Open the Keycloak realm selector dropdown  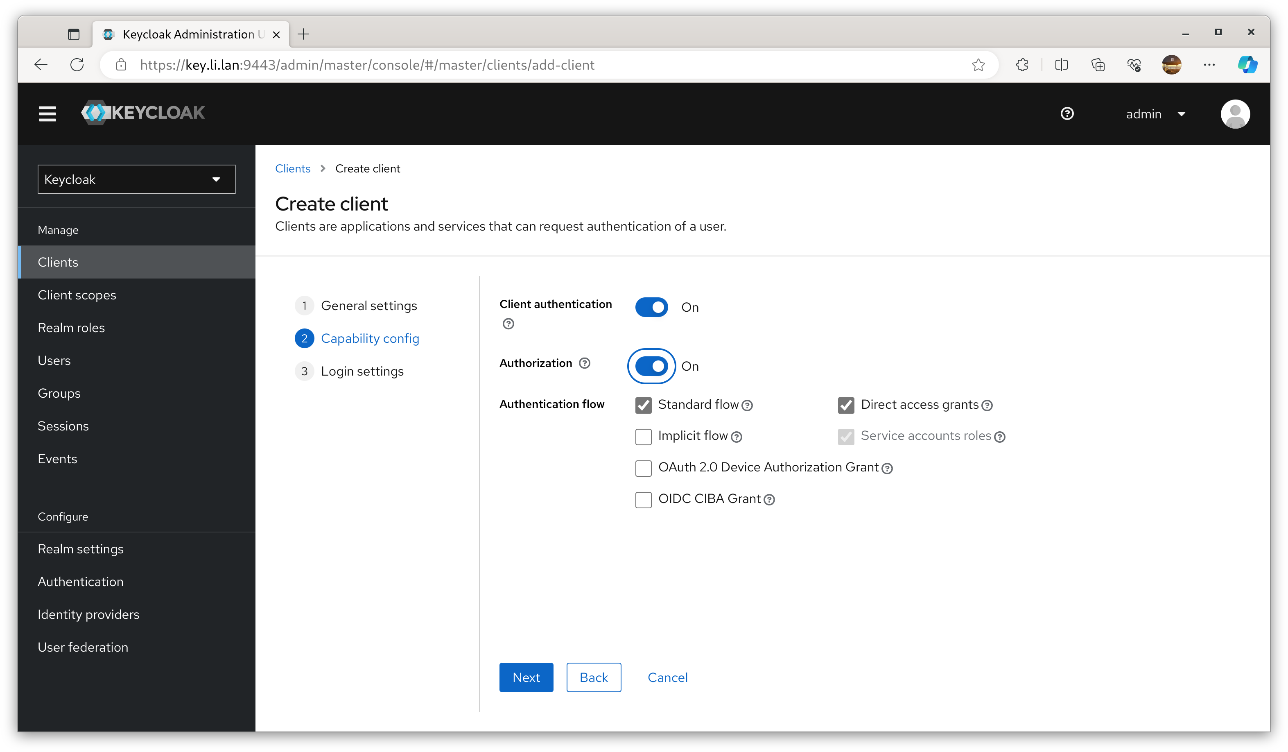136,179
